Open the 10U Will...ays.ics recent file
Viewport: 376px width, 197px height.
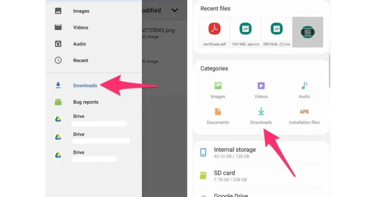point(245,32)
